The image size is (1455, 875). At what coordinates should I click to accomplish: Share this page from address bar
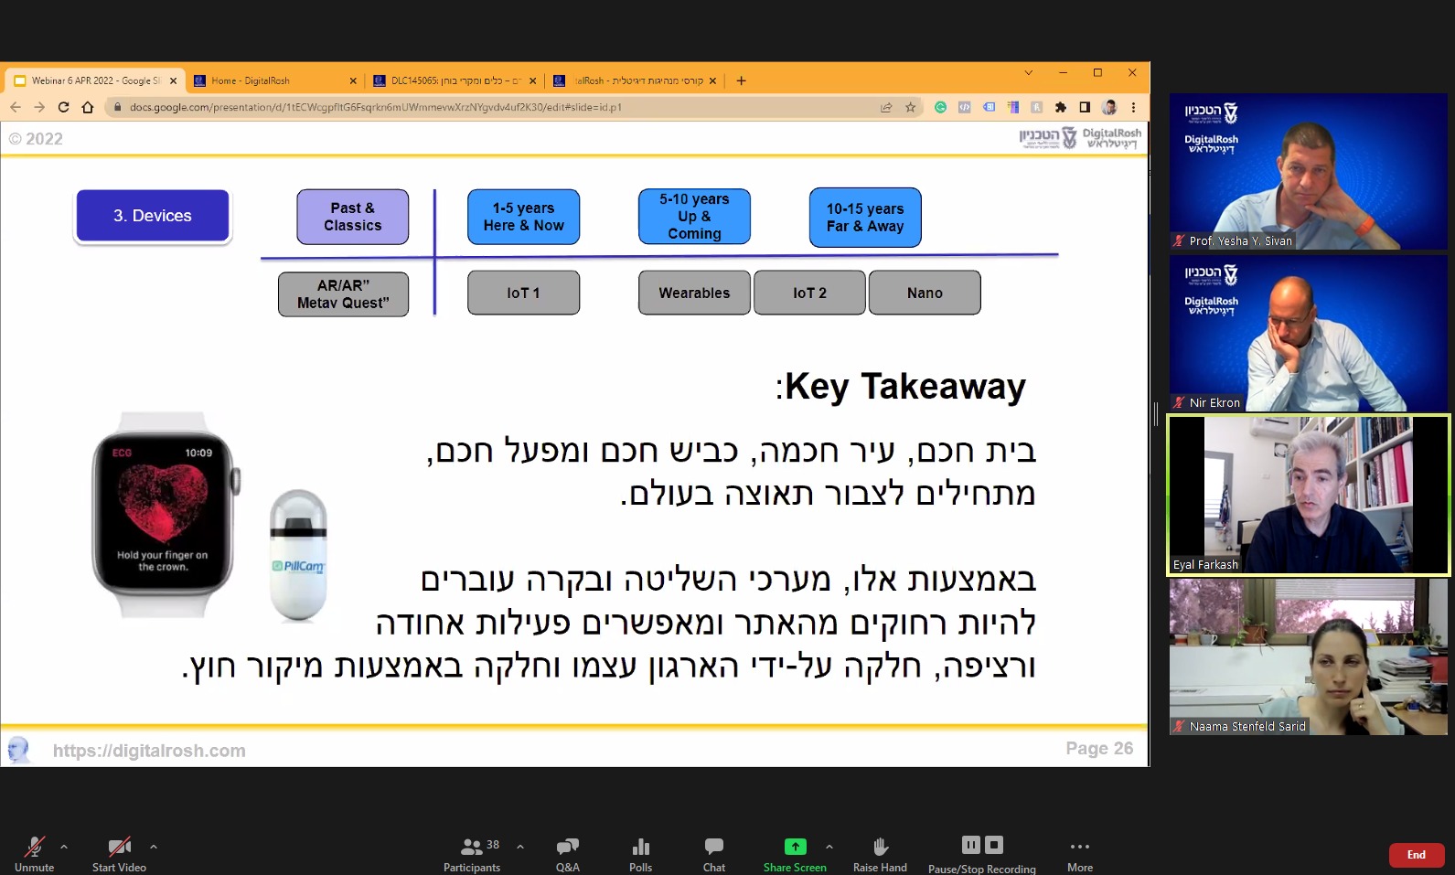[x=886, y=107]
